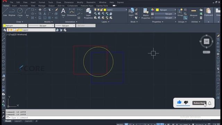This screenshot has width=222, height=125.
Task: Toggle lock icon in Layer2 toolbar dropdown
Action: [18, 30]
